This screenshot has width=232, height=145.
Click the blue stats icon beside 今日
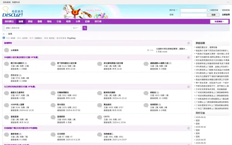(x=4, y=38)
